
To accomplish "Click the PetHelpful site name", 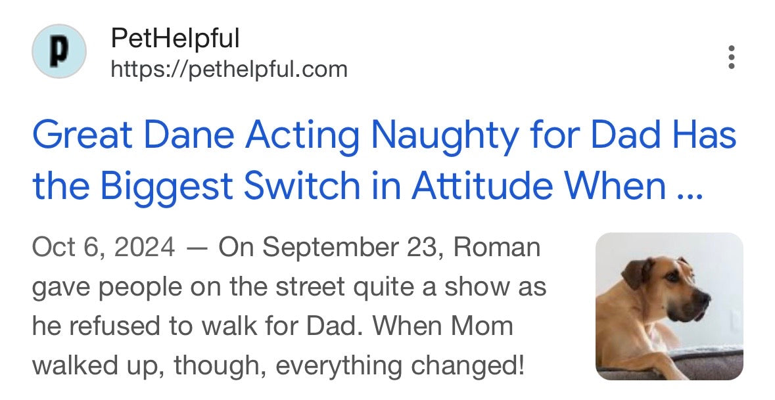I will point(175,39).
